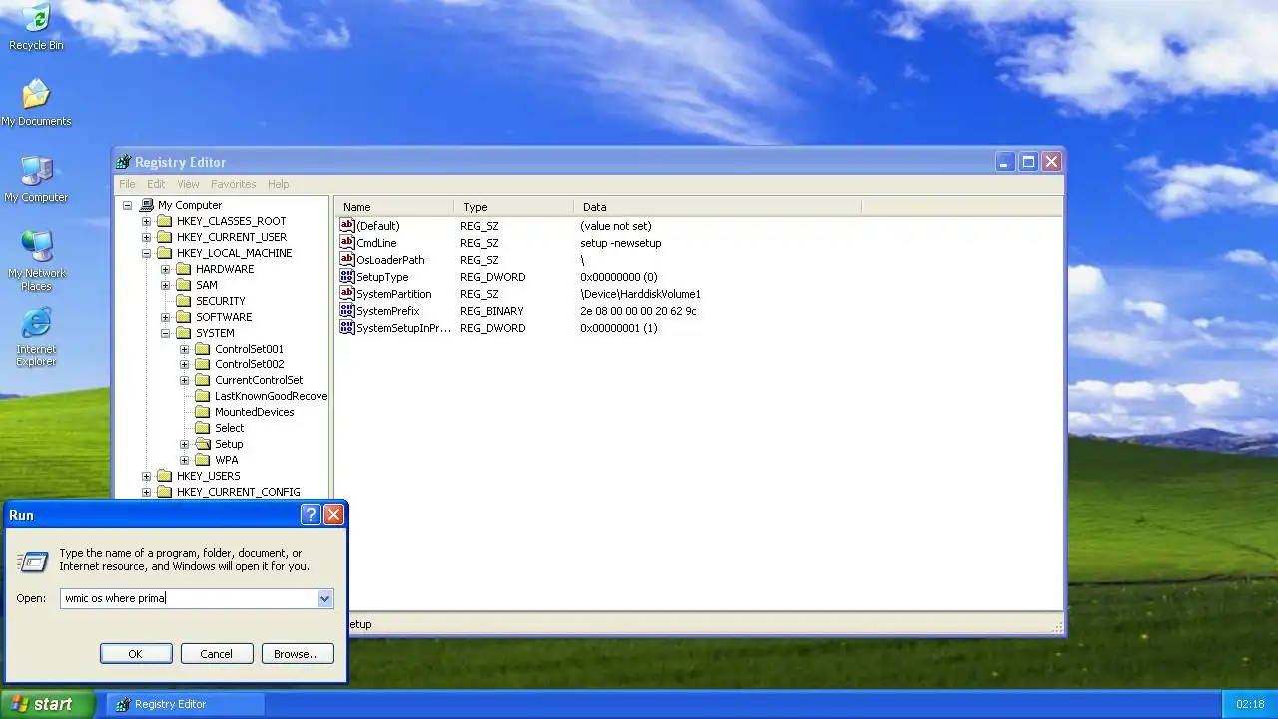This screenshot has height=719, width=1278.
Task: Click the HARDWARE key folder icon
Action: [x=184, y=269]
